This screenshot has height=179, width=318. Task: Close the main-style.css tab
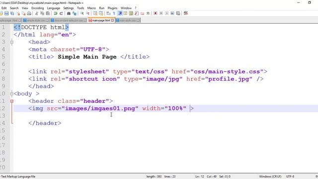pyautogui.click(x=138, y=20)
